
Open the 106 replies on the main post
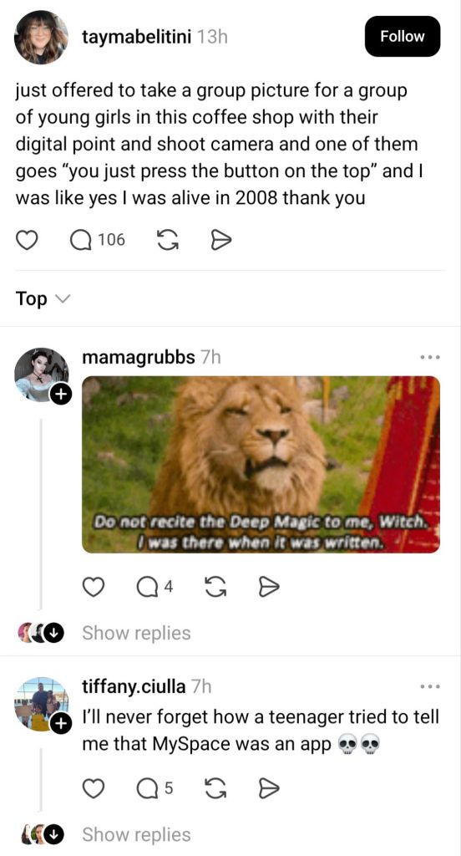point(99,240)
